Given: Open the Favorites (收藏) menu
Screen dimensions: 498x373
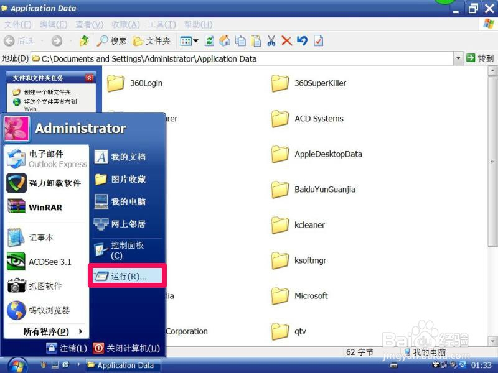Looking at the screenshot, I should click(x=126, y=24).
